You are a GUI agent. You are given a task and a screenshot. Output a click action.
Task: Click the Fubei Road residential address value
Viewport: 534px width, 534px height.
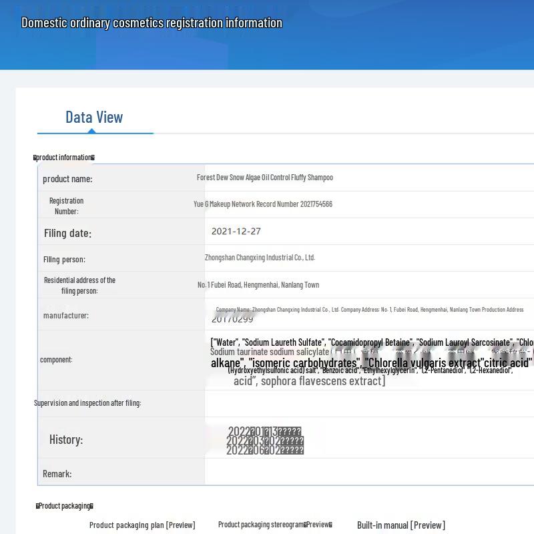258,285
